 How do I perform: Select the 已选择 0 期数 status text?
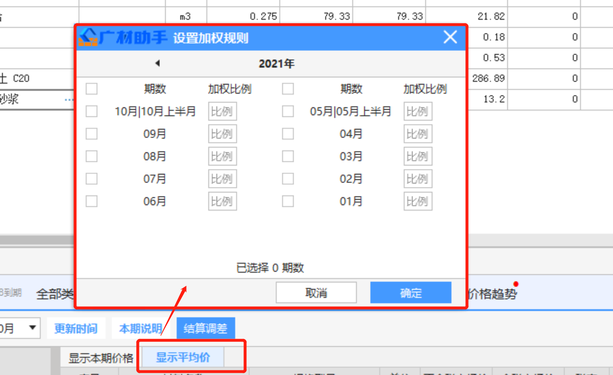[270, 268]
